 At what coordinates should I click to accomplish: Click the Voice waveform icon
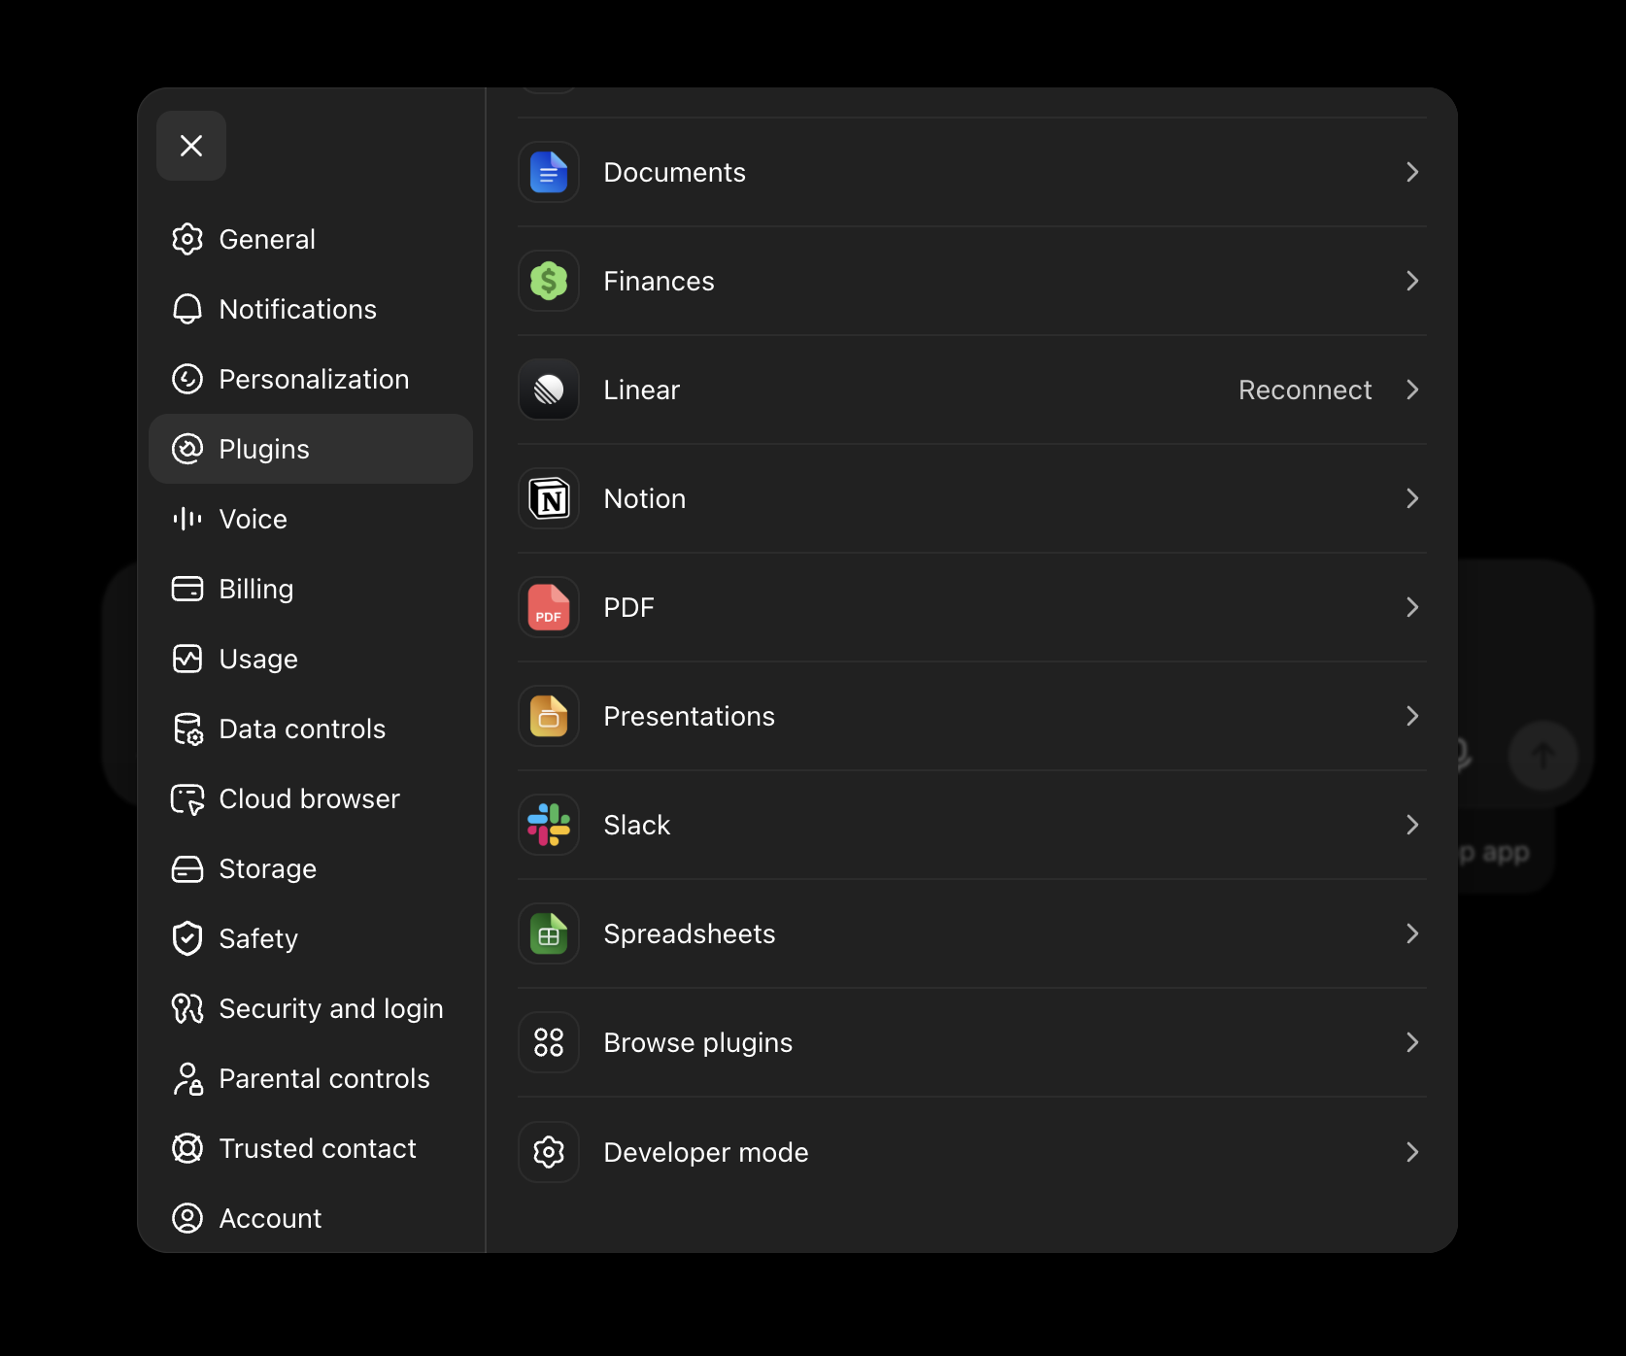click(187, 519)
